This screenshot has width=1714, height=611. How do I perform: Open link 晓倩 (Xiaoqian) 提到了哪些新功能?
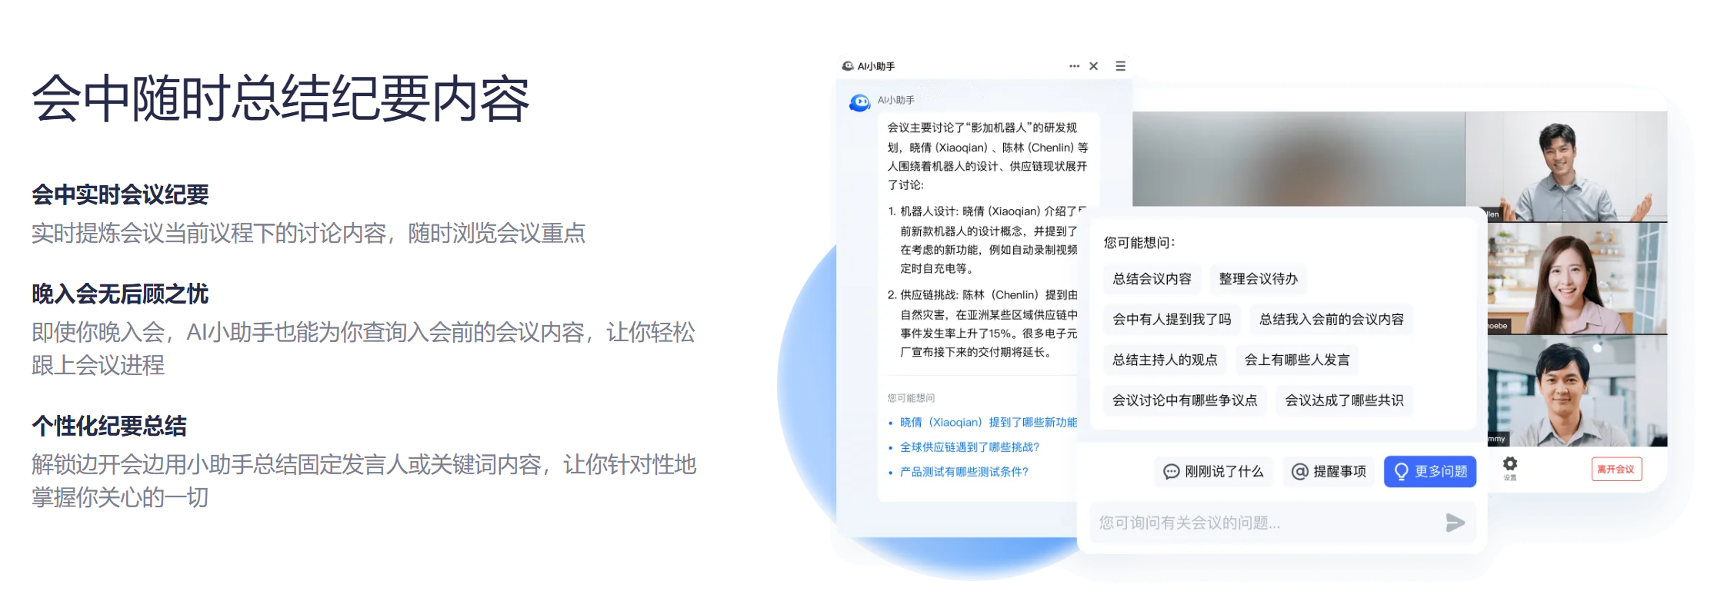(988, 422)
